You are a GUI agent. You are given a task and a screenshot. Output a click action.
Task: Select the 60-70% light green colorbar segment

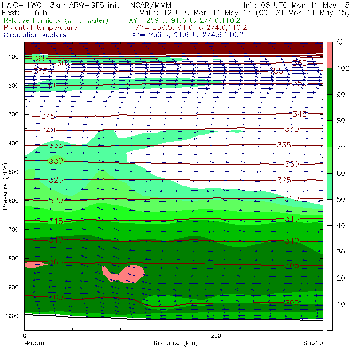(x=330, y=160)
